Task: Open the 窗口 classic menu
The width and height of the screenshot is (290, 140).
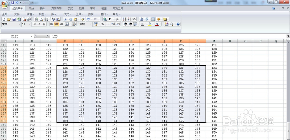Action: tap(104, 14)
